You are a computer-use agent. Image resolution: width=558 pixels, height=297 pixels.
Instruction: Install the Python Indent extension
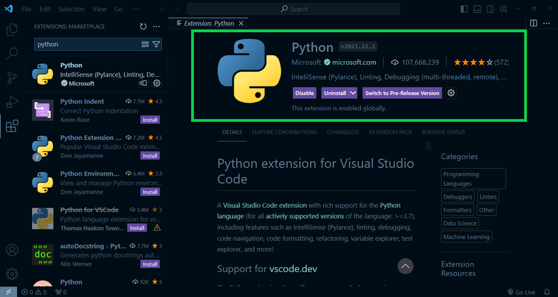pos(150,120)
